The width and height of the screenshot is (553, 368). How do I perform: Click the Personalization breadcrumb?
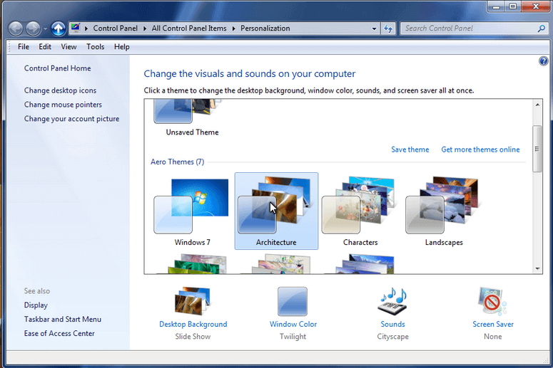265,28
